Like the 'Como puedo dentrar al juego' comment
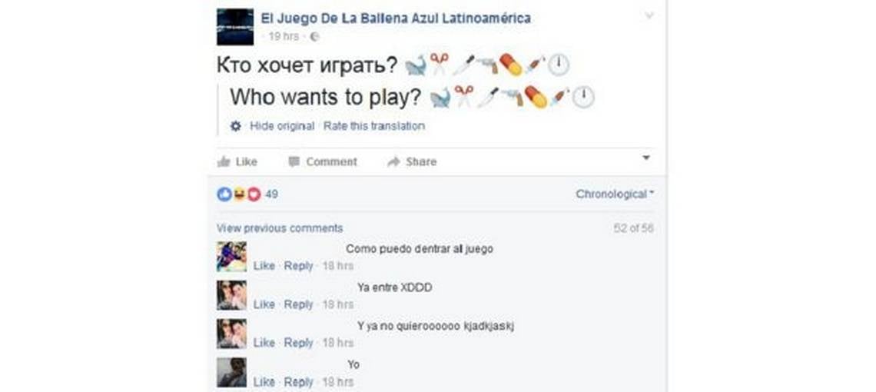876x392 pixels. click(264, 266)
